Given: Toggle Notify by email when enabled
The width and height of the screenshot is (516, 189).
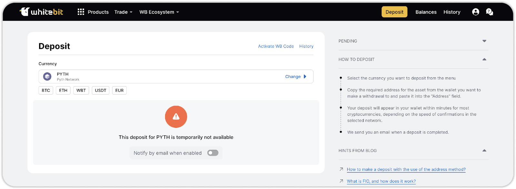Looking at the screenshot, I should (x=213, y=153).
